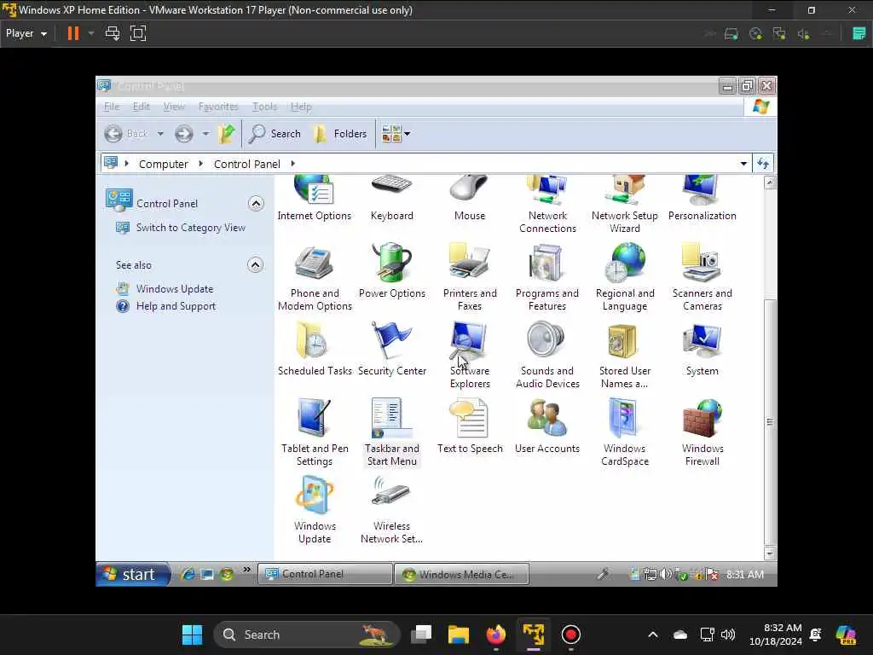Open the Edit menu
Image resolution: width=873 pixels, height=655 pixels.
pos(141,107)
